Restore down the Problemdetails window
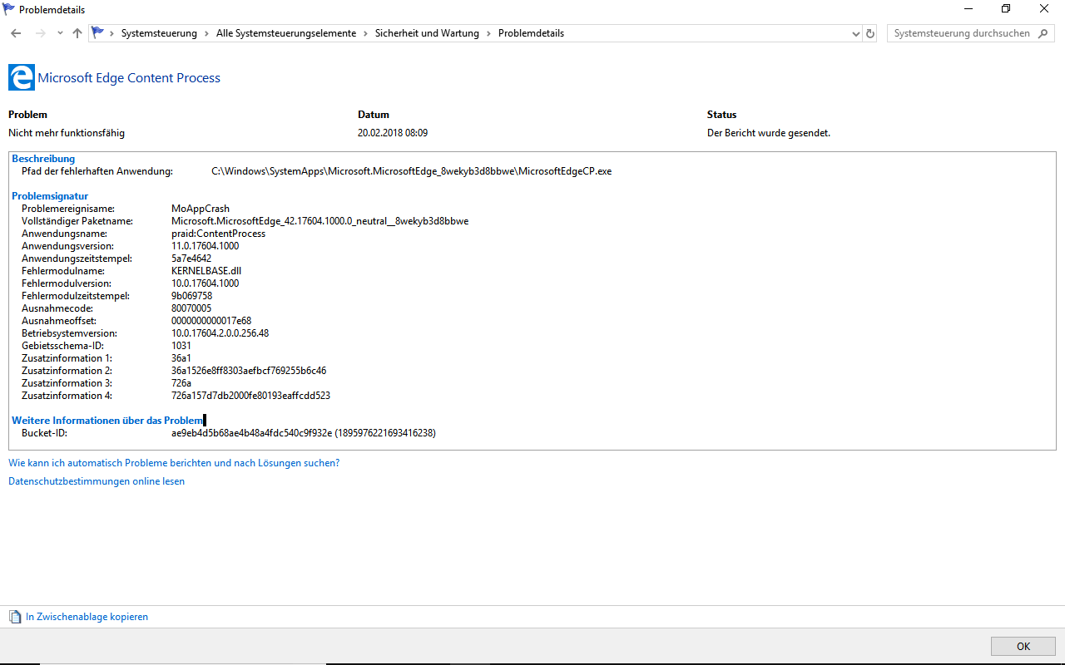Viewport: 1065px width, 665px height. [1006, 9]
